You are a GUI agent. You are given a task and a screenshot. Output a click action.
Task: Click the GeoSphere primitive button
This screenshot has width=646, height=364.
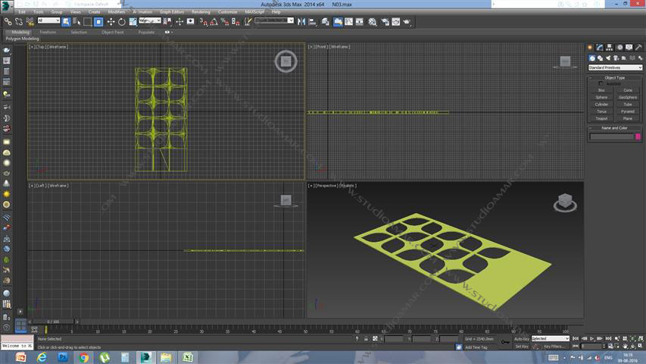[x=628, y=97]
